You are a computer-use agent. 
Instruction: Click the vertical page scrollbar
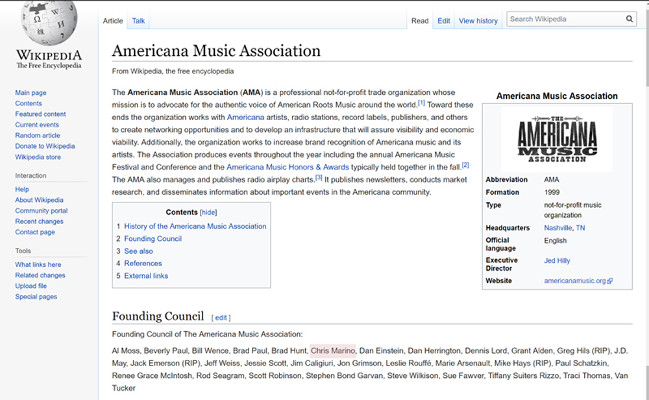(644, 195)
